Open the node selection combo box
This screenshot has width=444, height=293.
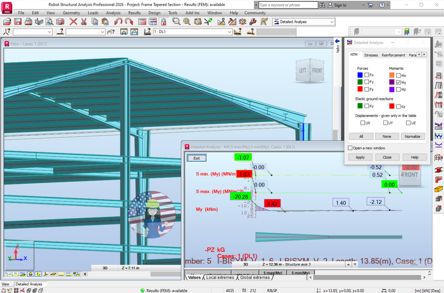[49, 32]
